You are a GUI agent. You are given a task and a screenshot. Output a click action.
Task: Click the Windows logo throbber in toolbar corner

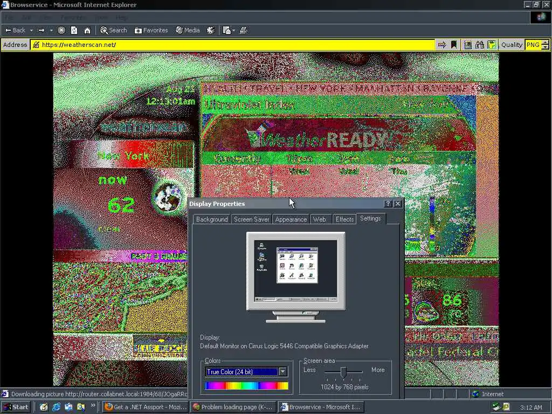click(x=541, y=17)
